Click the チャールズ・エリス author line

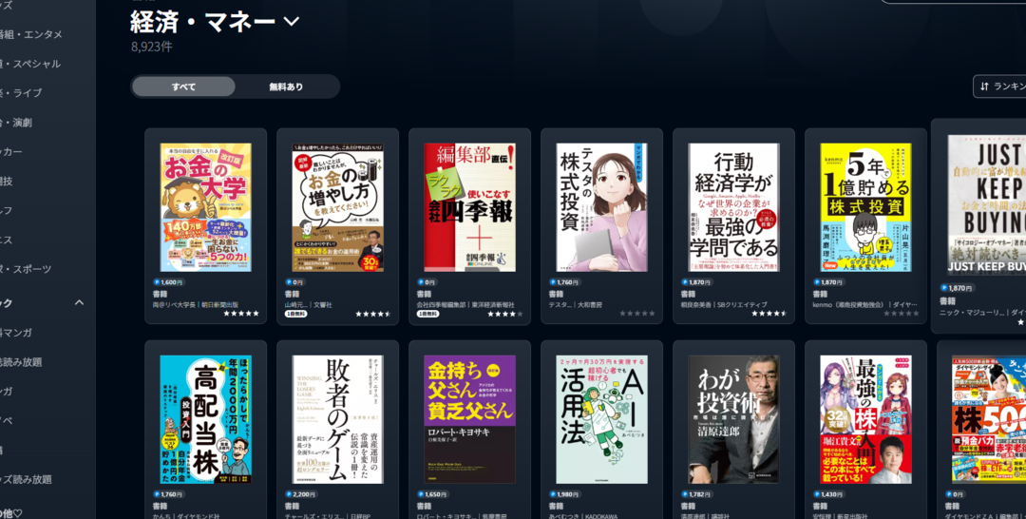(327, 516)
